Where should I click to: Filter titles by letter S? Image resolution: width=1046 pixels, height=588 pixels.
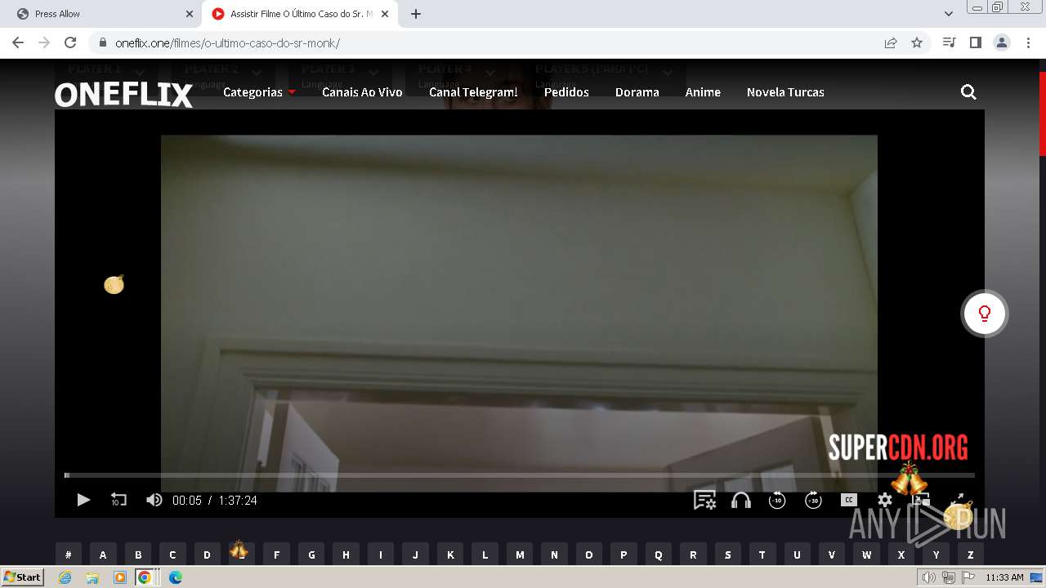728,555
